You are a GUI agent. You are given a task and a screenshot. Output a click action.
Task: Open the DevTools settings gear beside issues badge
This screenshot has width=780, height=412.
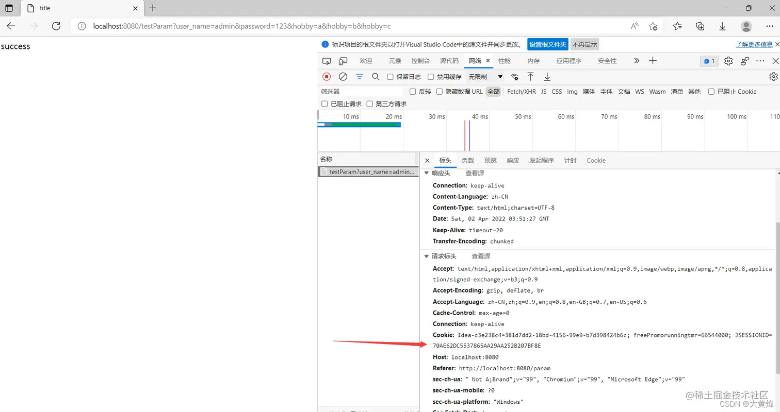[728, 61]
